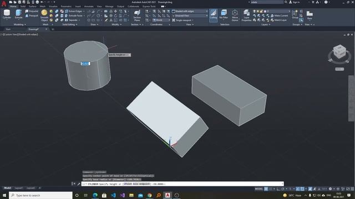Open the Visualize ribbon tab
Image resolution: width=355 pixels, height=199 pixels.
[x=53, y=7]
